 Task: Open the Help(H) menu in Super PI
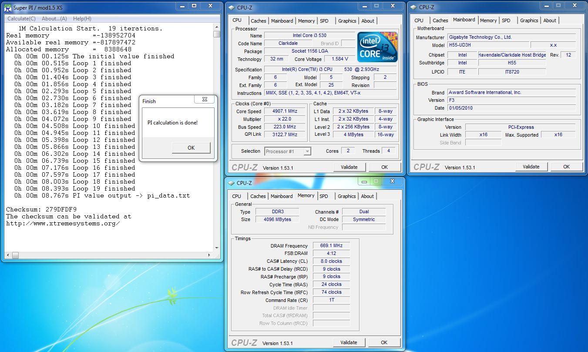coord(82,19)
